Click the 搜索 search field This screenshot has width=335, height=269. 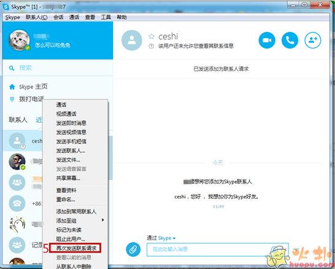point(58,68)
